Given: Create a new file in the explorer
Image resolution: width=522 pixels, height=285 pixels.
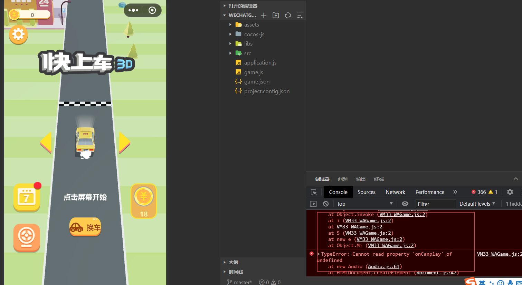Looking at the screenshot, I should pyautogui.click(x=264, y=15).
